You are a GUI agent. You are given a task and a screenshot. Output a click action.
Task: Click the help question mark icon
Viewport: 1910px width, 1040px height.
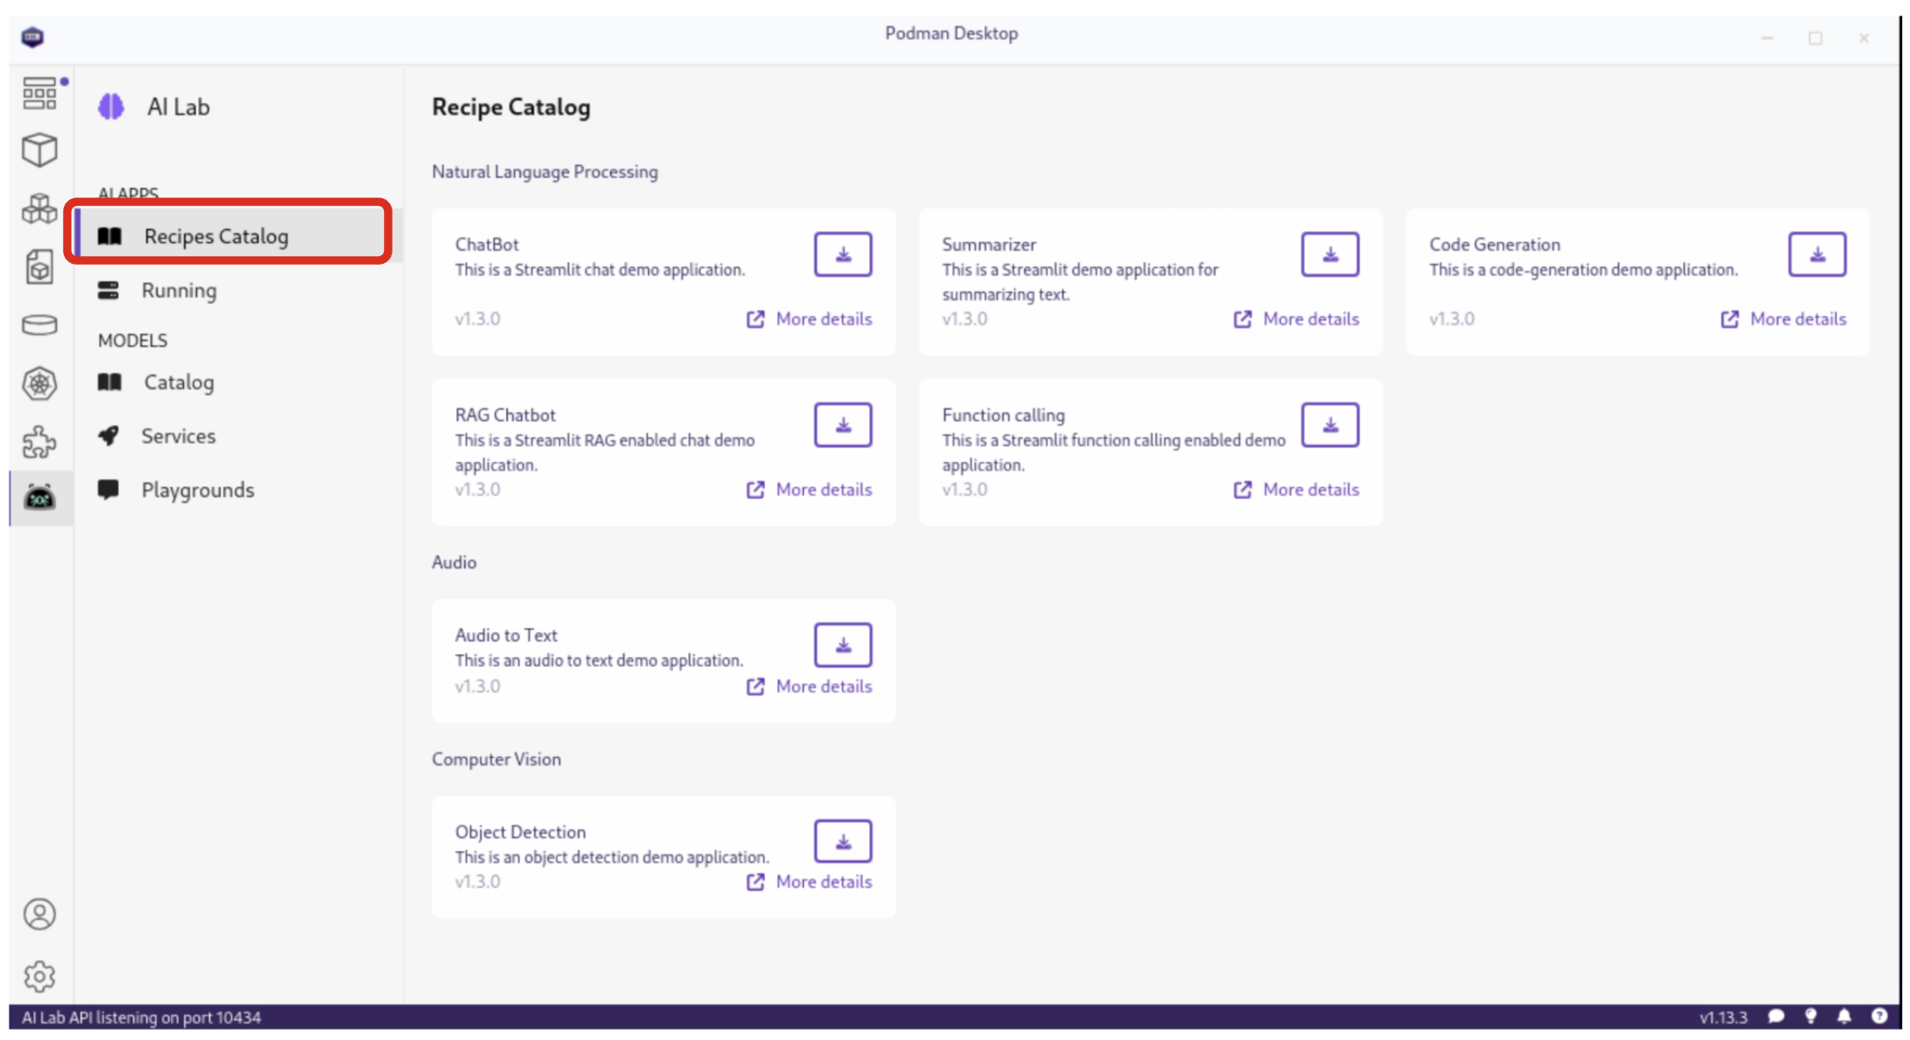click(x=1879, y=1017)
